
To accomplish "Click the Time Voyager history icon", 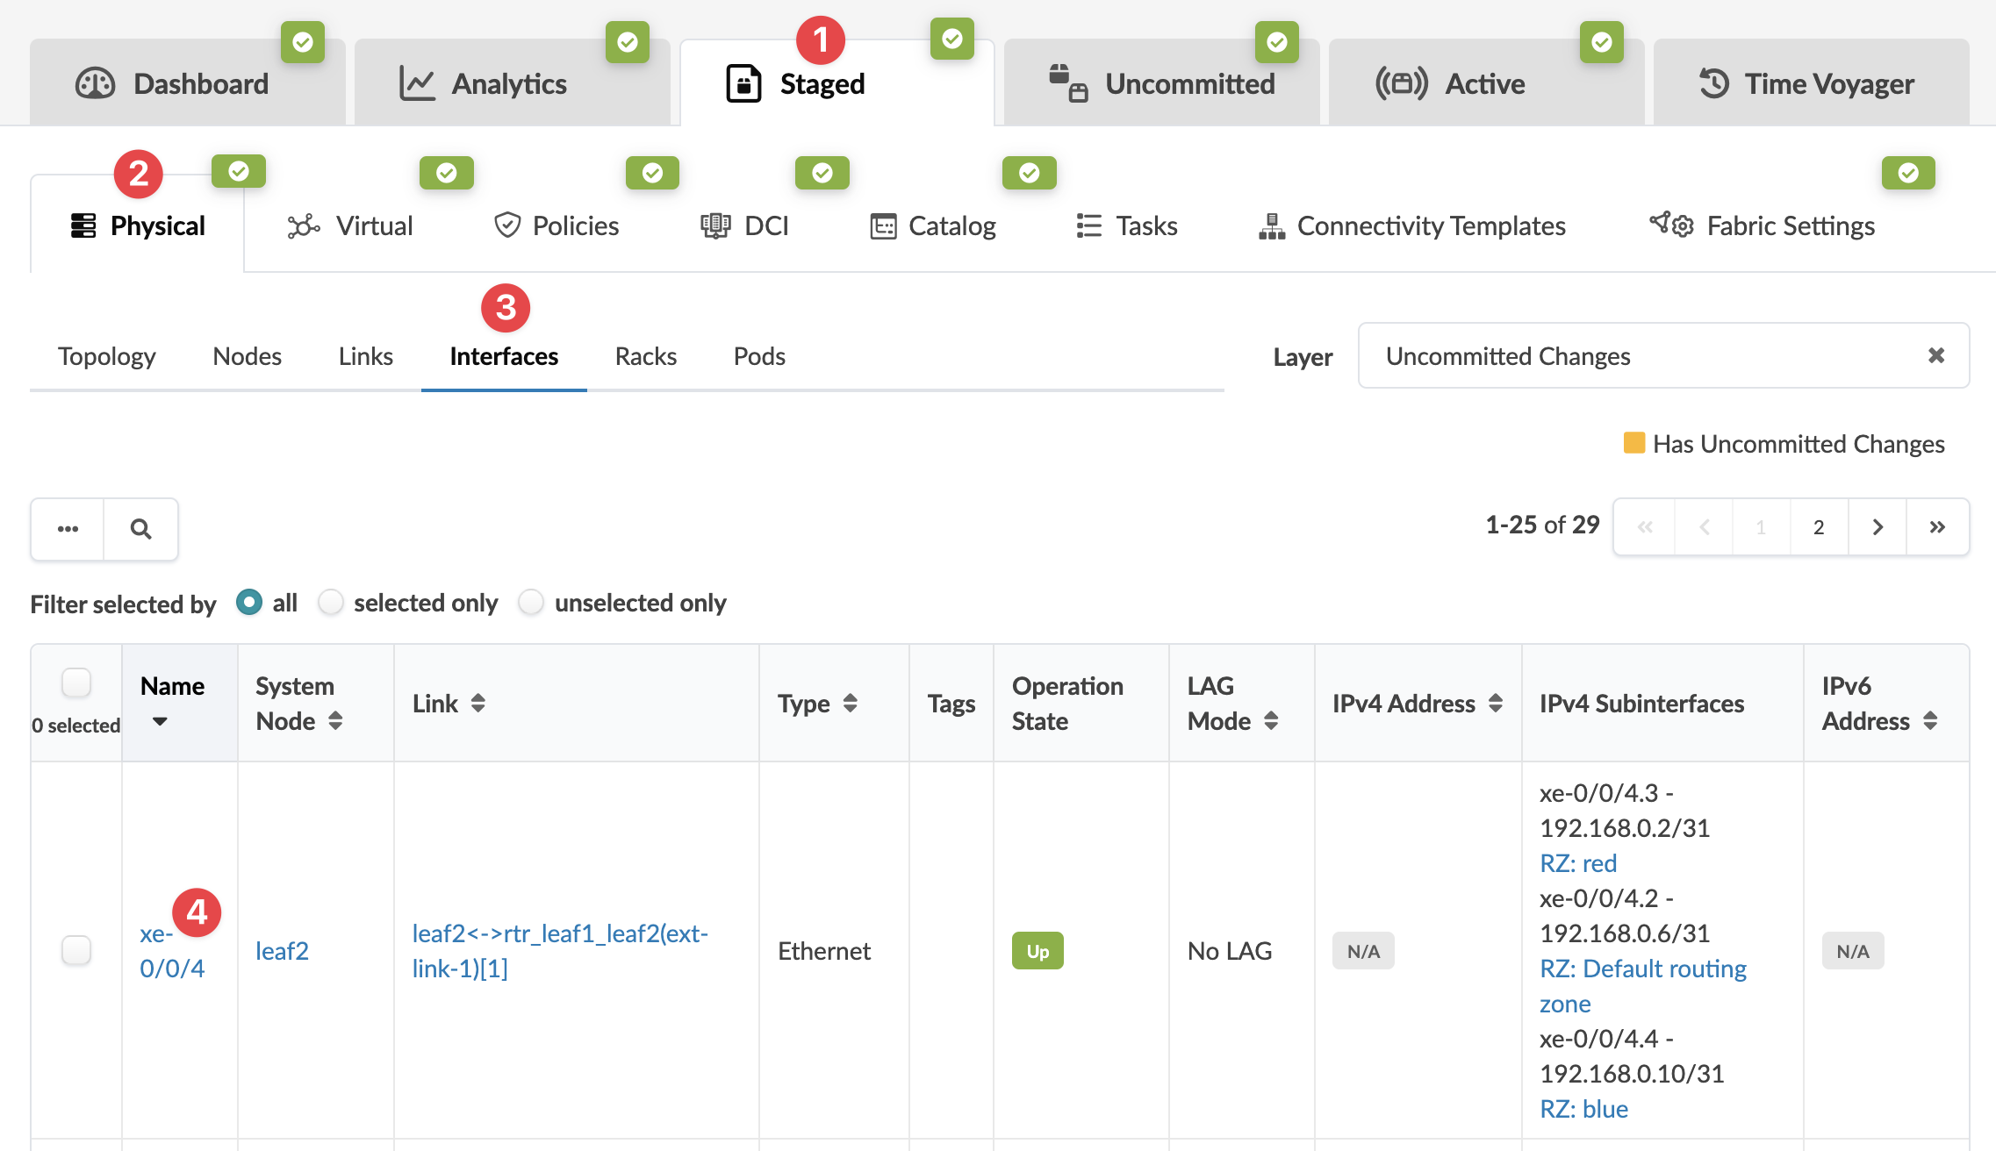I will 1713,83.
